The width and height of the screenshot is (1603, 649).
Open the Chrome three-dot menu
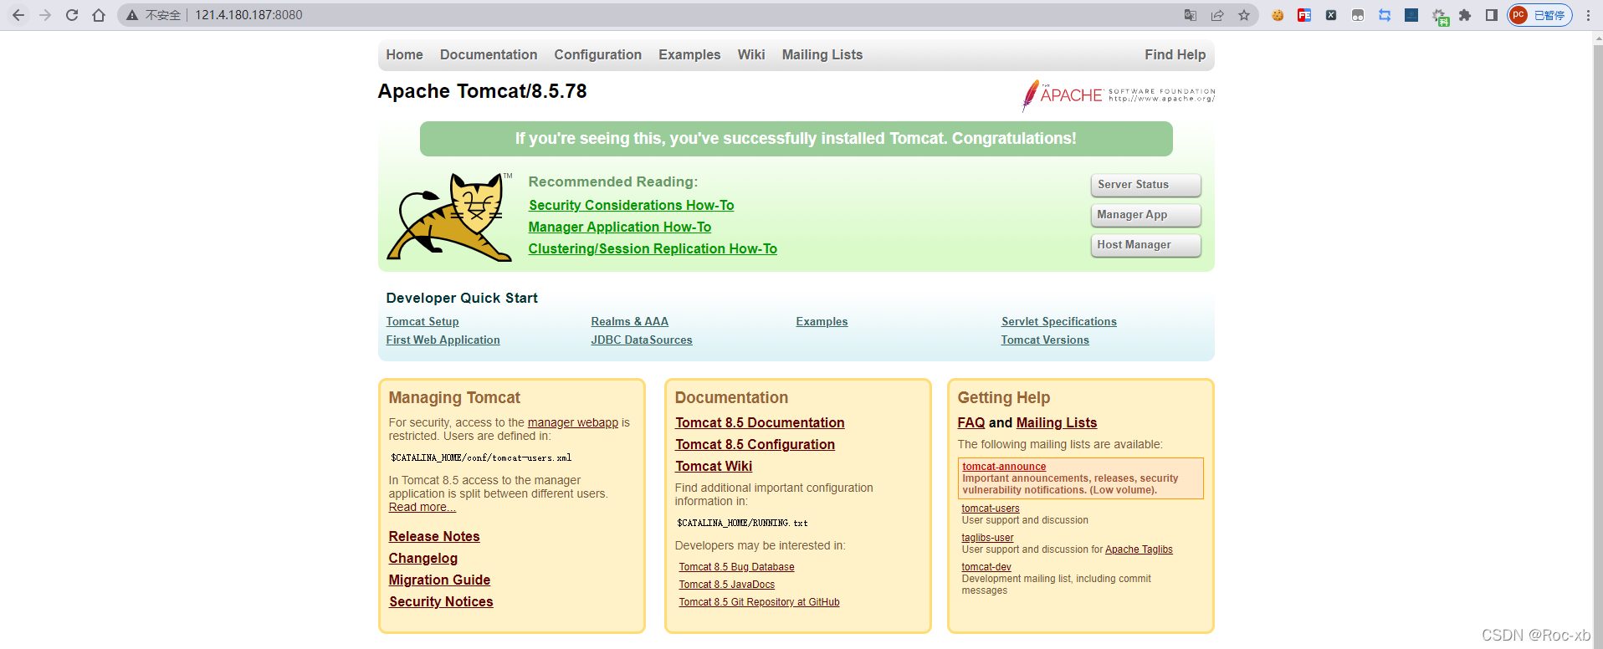pyautogui.click(x=1588, y=15)
